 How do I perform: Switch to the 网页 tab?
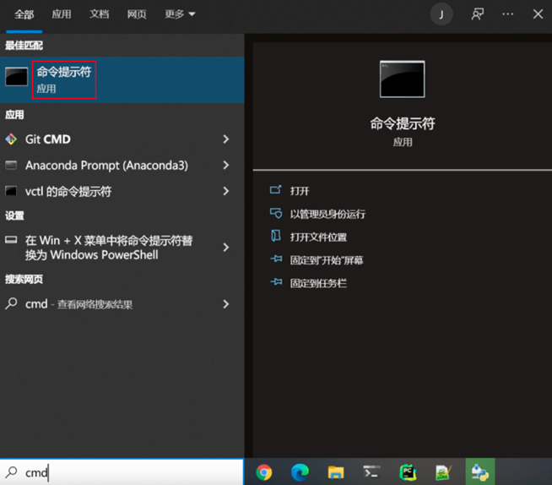click(x=137, y=14)
